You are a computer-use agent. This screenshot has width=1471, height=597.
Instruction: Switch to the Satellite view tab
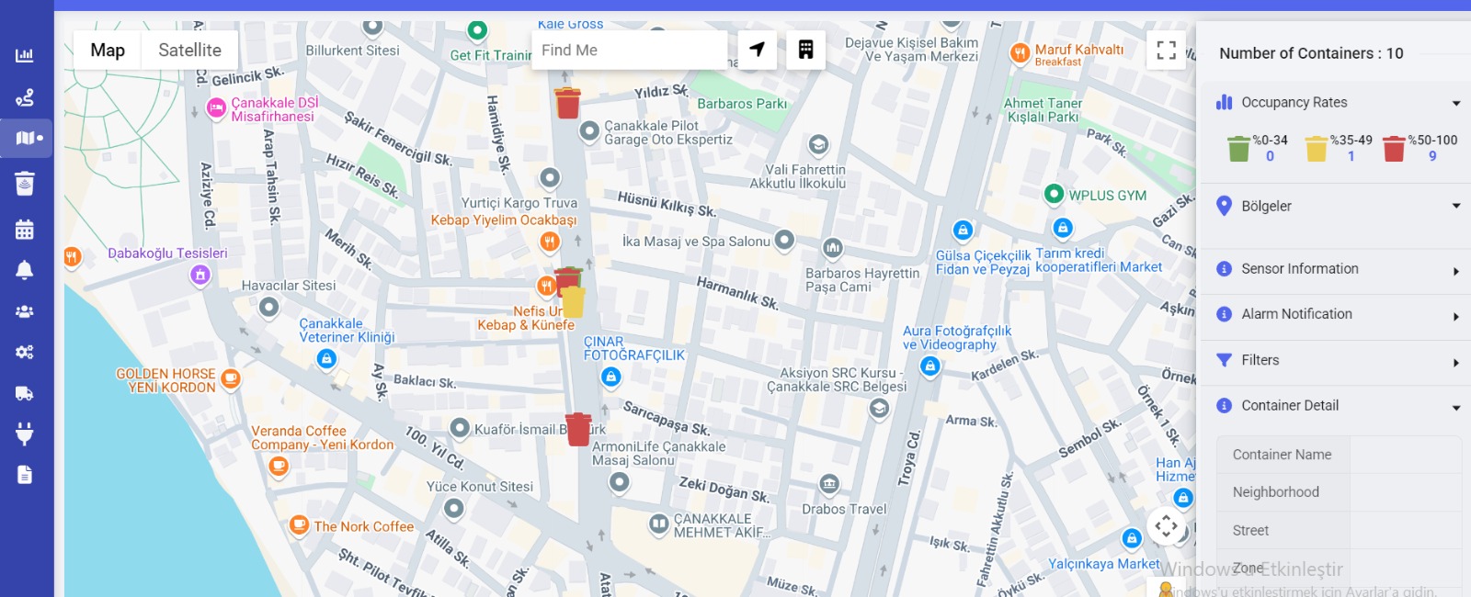(189, 50)
